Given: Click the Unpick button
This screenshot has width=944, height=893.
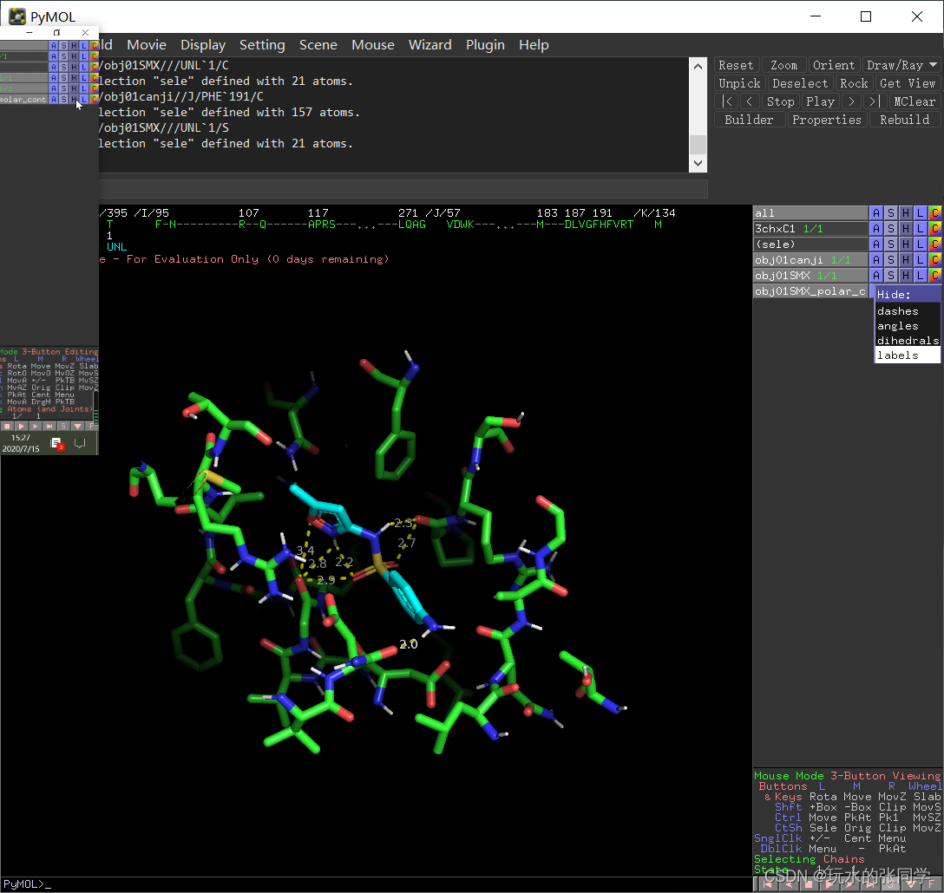Looking at the screenshot, I should (740, 83).
